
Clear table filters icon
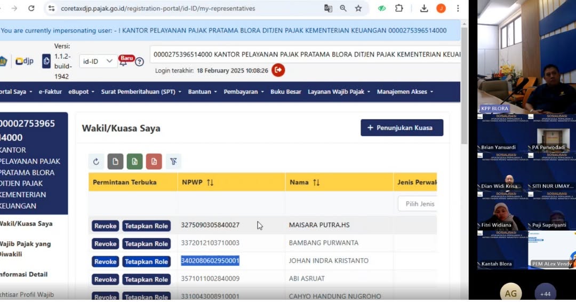point(173,162)
